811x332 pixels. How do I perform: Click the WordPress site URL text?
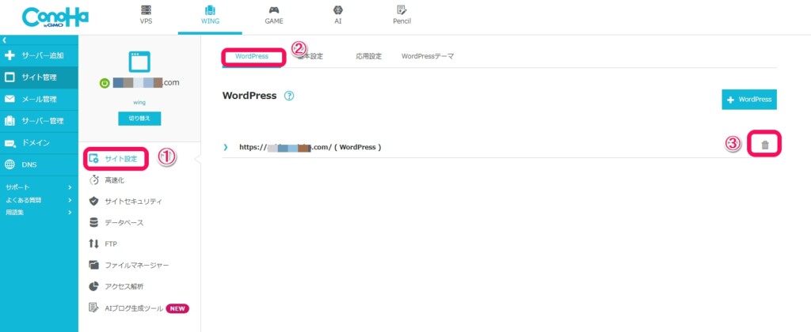point(310,147)
